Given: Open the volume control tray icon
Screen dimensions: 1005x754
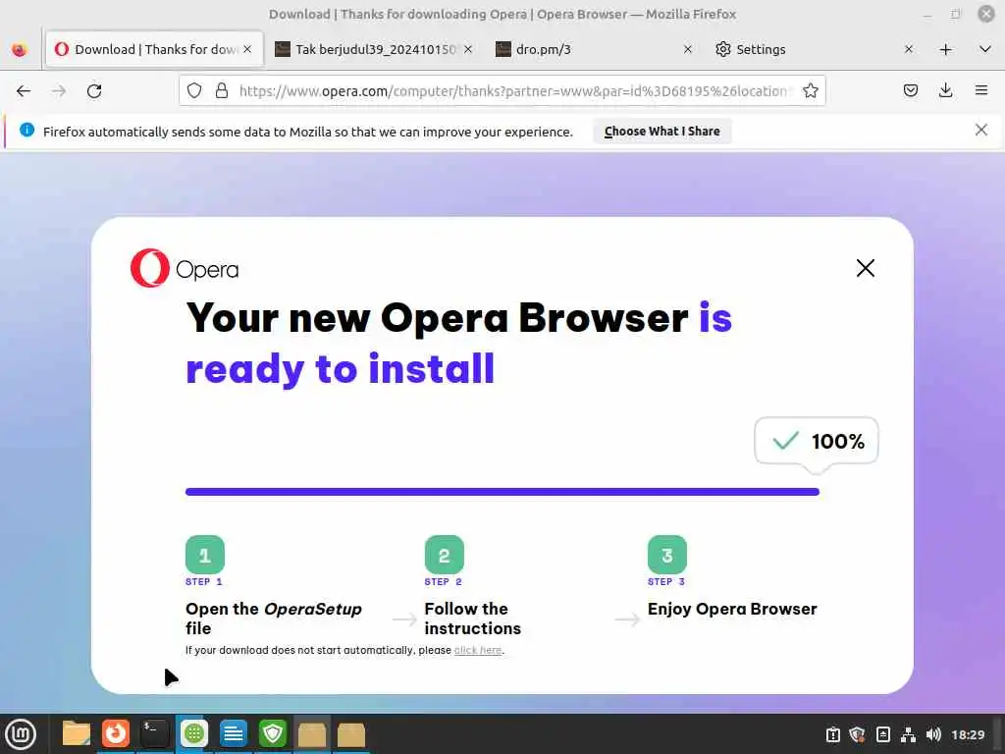Looking at the screenshot, I should click(x=934, y=734).
